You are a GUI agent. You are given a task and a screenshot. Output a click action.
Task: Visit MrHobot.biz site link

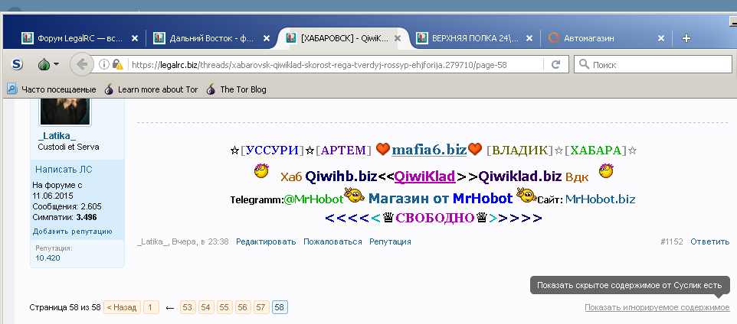[600, 199]
